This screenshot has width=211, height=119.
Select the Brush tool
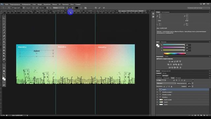(x=4, y=39)
